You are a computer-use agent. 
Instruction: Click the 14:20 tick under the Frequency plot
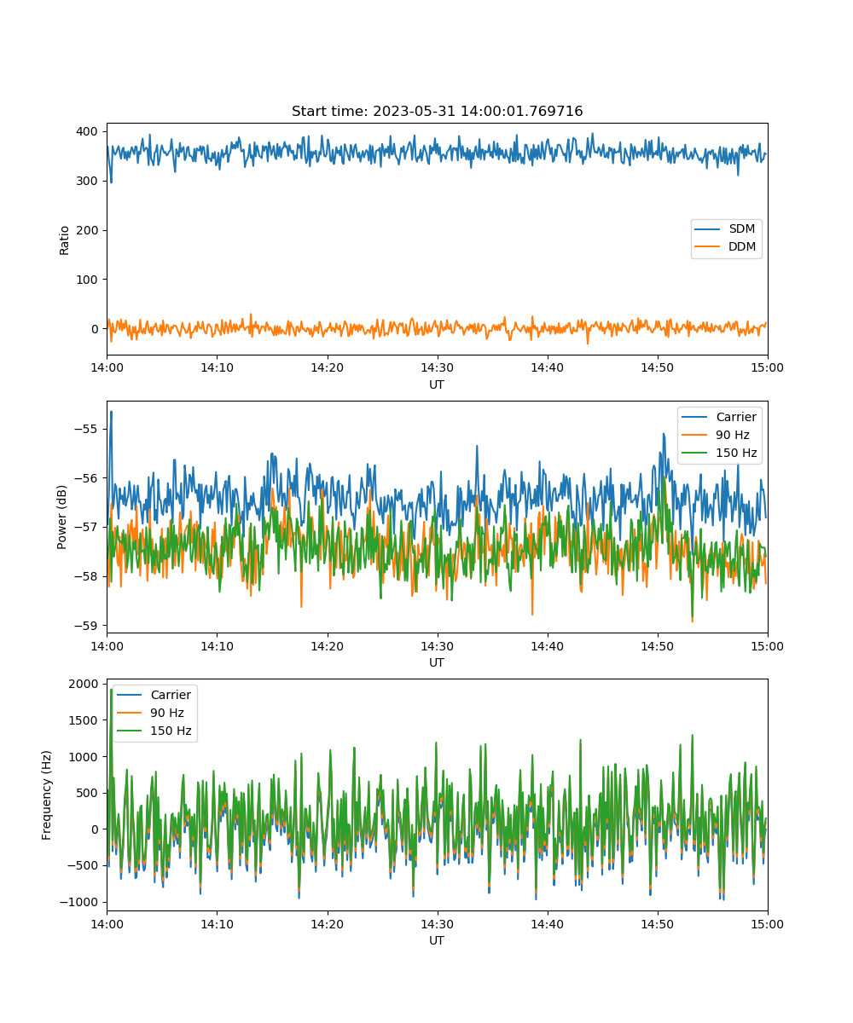(327, 923)
